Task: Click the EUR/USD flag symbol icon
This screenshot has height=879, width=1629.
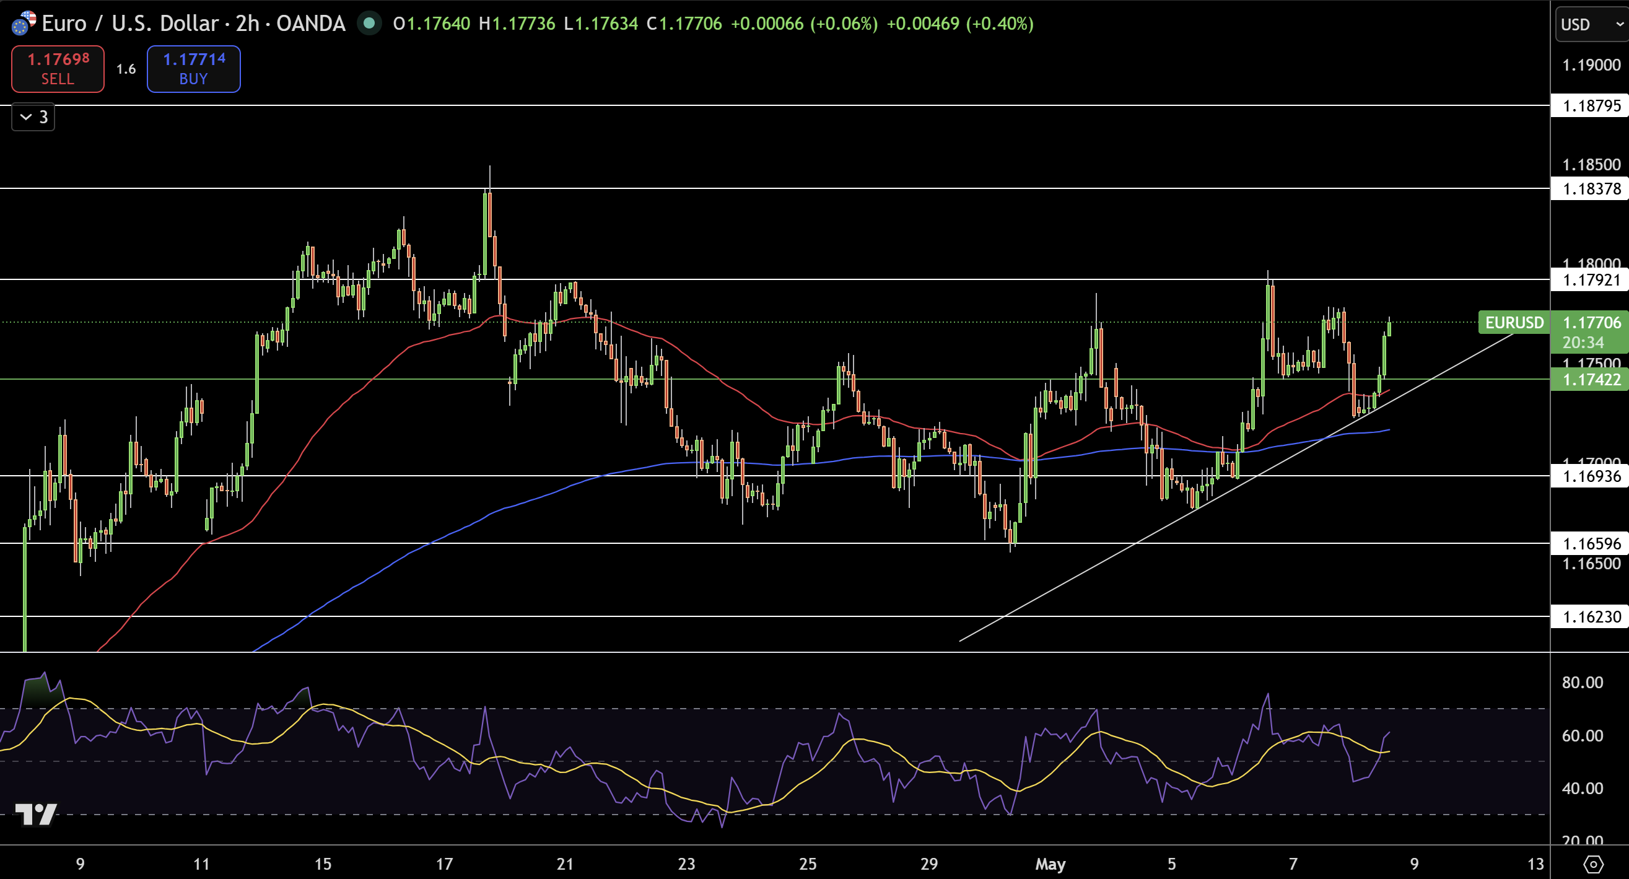Action: [x=24, y=24]
